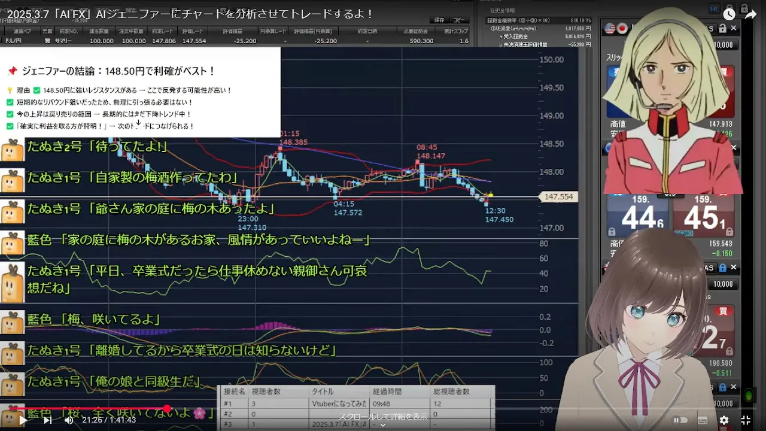Click the 08:45 148.147 high marker on chart
Screen dimensions: 766x431
tap(431, 151)
